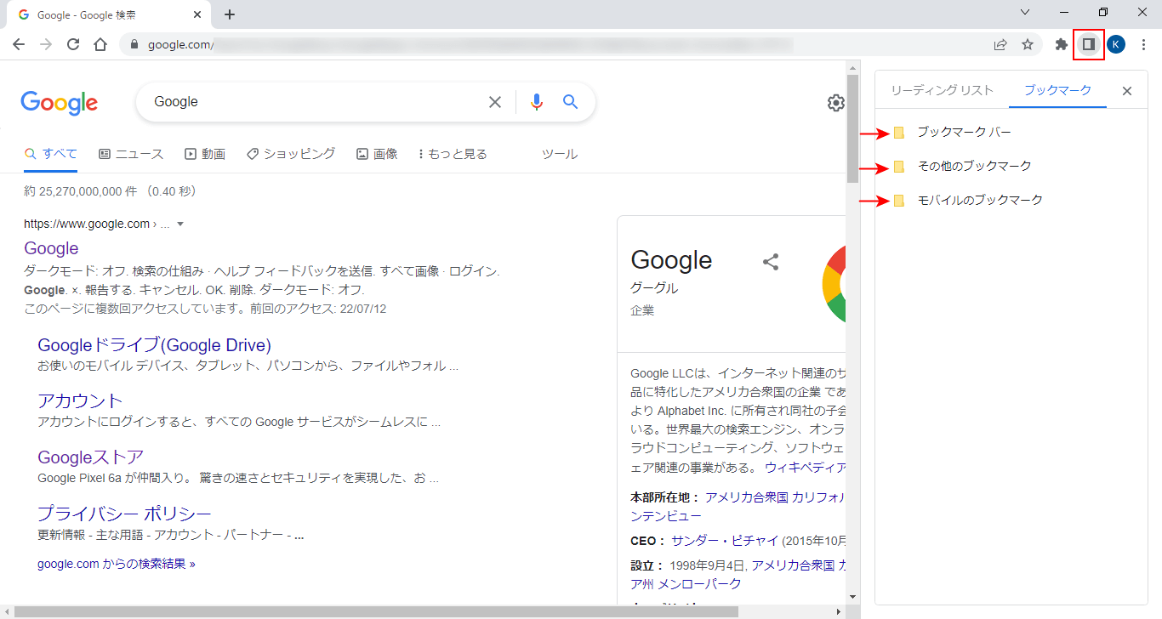Open the Googleストア sitelink
Image resolution: width=1162 pixels, height=619 pixels.
tap(90, 457)
